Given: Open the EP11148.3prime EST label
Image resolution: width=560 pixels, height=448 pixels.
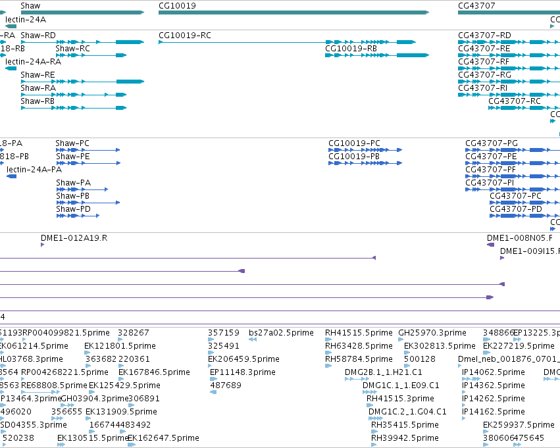Looking at the screenshot, I should 243,373.
